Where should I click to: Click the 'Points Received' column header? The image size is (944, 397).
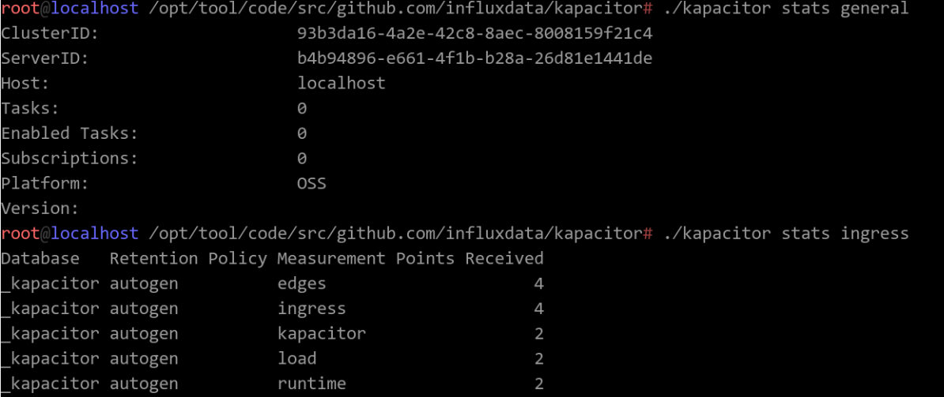(x=470, y=259)
